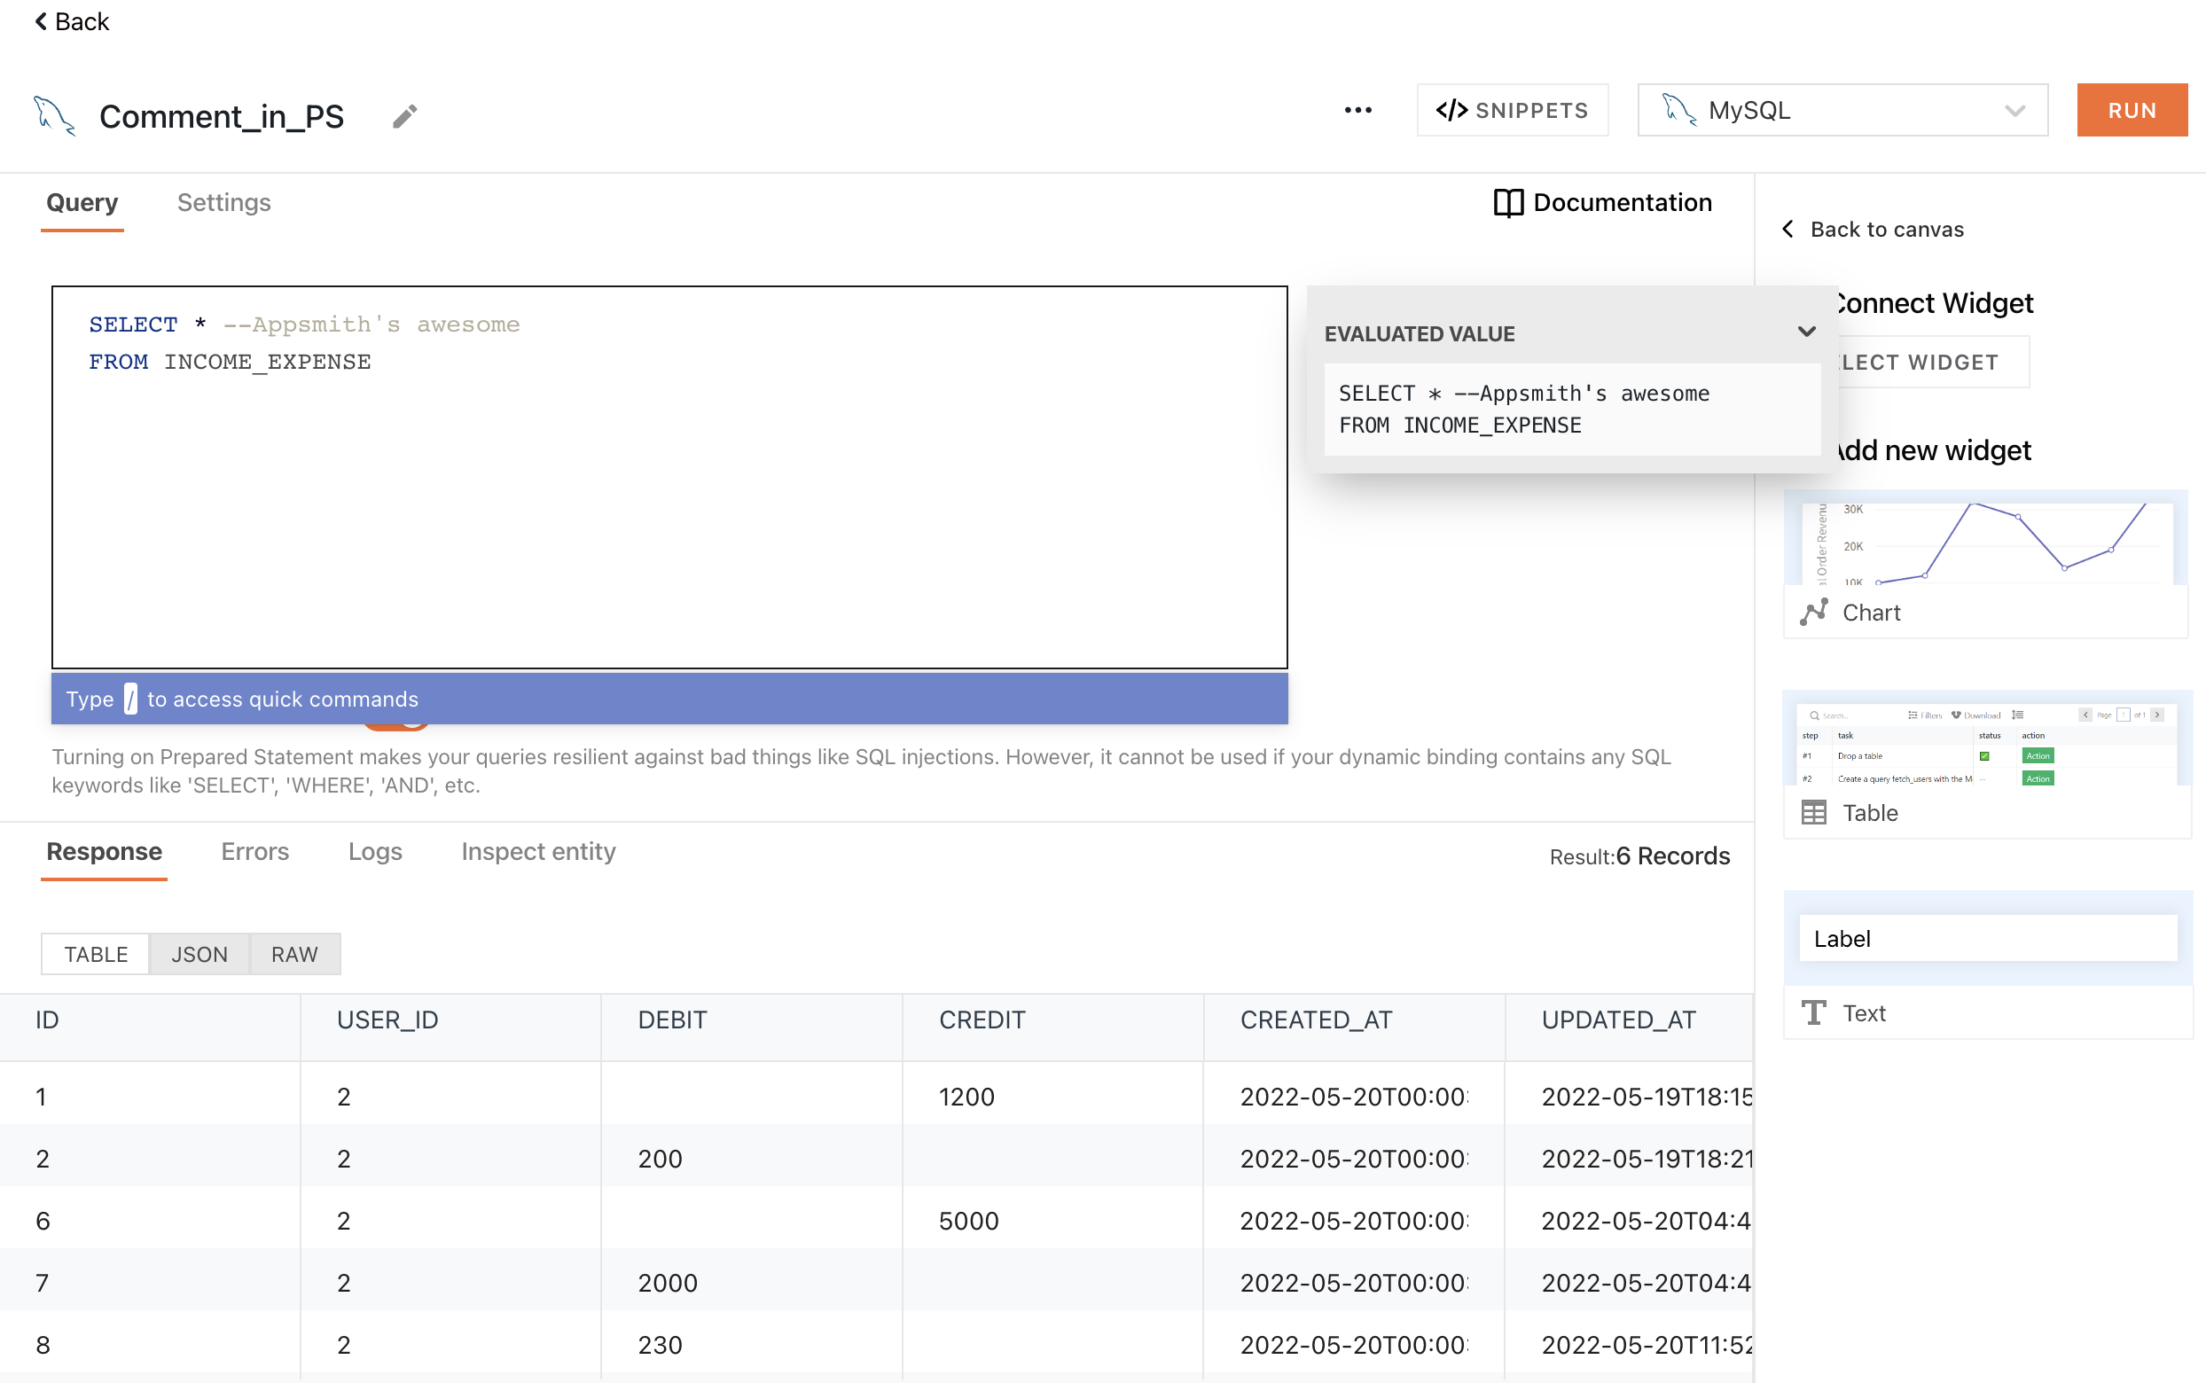The height and width of the screenshot is (1383, 2206).
Task: Click the book icon beside Documentation
Action: coord(1509,203)
